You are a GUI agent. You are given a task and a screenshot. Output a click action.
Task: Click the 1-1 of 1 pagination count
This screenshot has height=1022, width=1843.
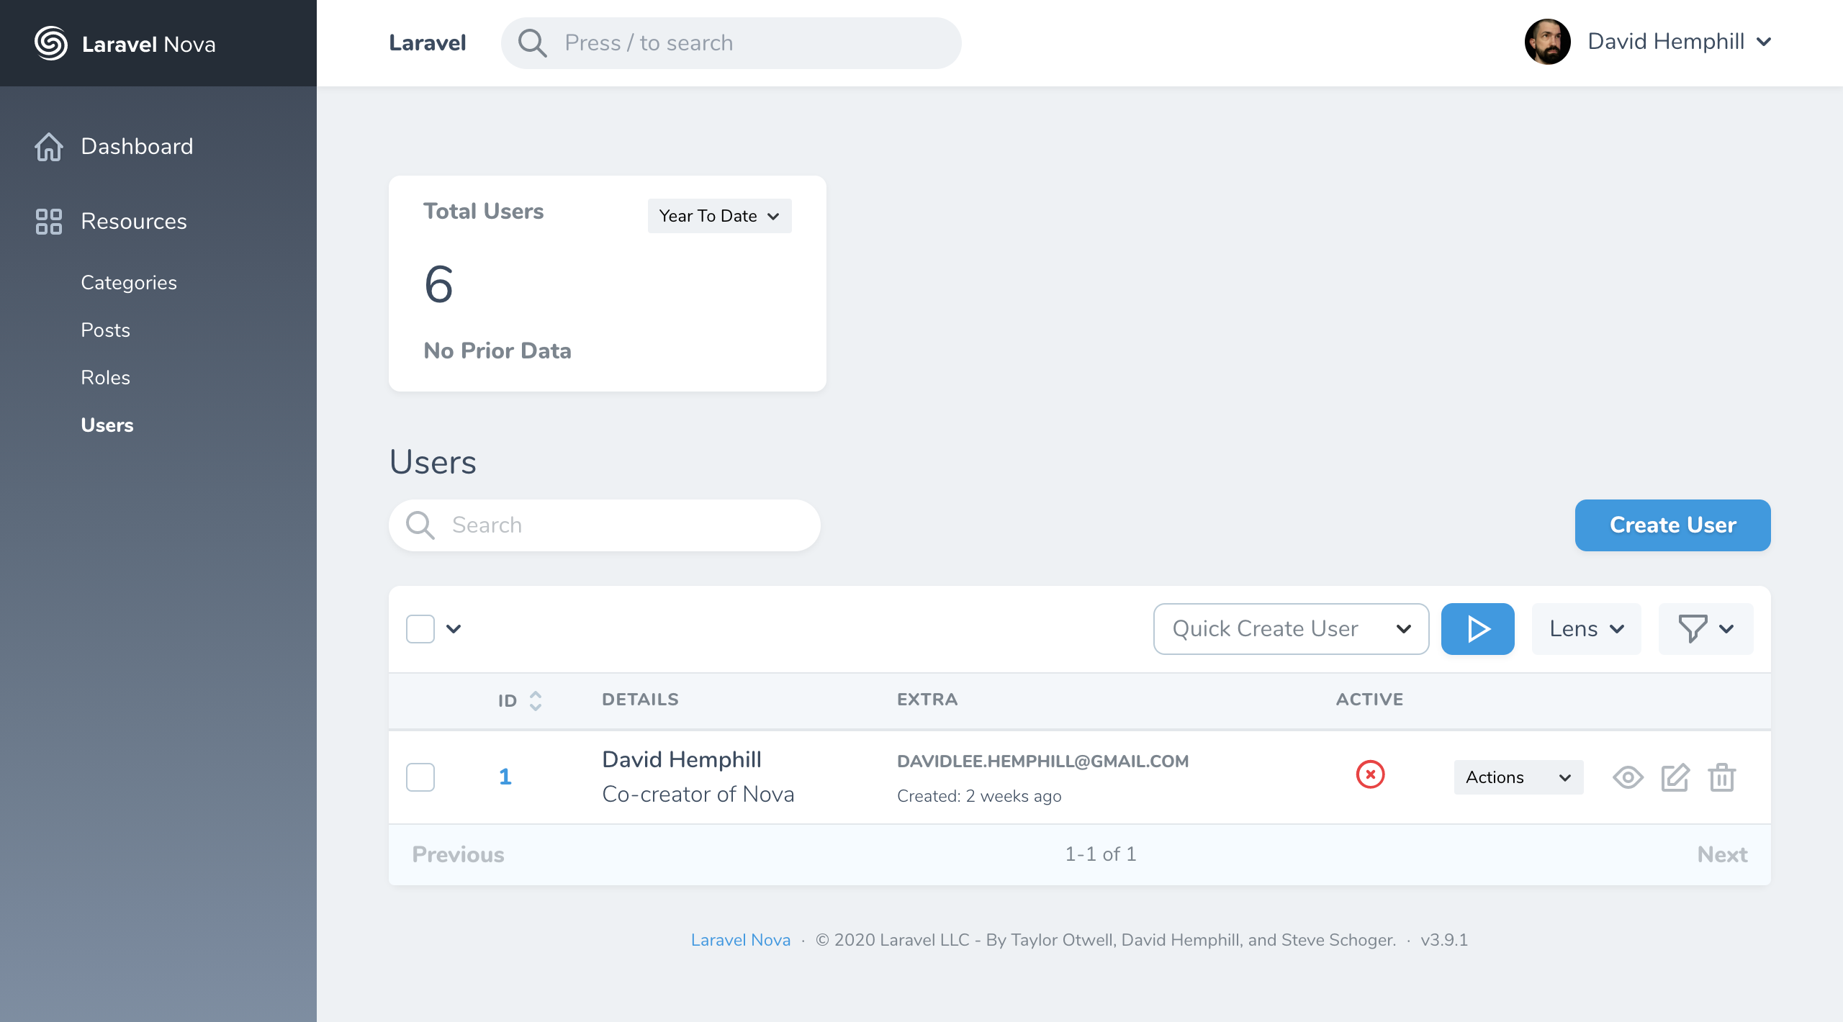point(1101,854)
